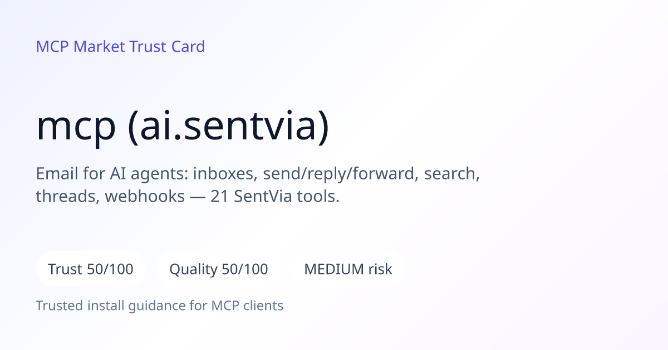The height and width of the screenshot is (350, 668).
Task: Click ai.sentvia in the title parentheses
Action: 228,125
